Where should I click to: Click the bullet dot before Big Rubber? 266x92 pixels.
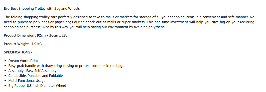[6, 86]
